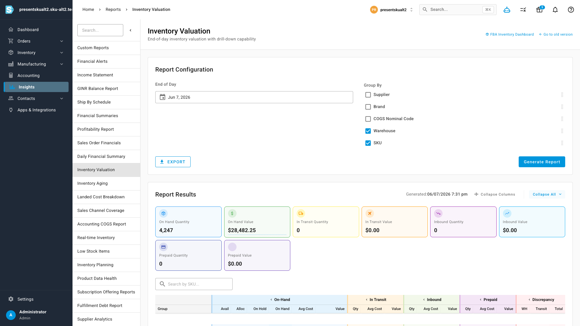Screen dimensions: 580x326
Task: Expand the Manufacturing menu
Action: tap(36, 64)
